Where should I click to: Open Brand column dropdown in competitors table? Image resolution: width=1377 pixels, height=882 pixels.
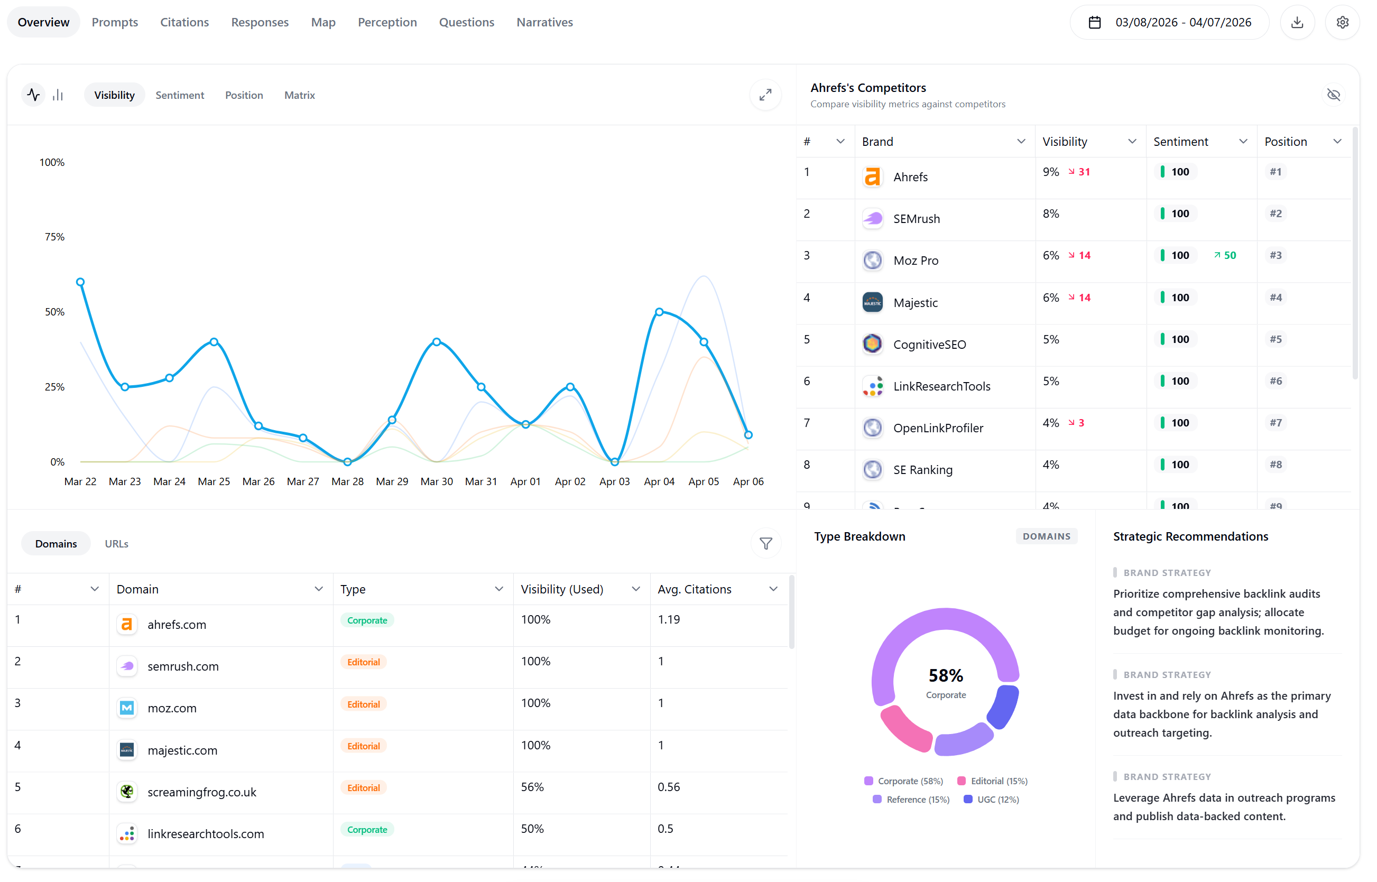[1021, 142]
